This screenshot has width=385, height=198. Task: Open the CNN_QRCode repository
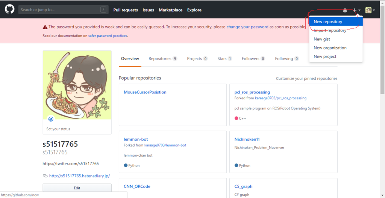pos(137,186)
